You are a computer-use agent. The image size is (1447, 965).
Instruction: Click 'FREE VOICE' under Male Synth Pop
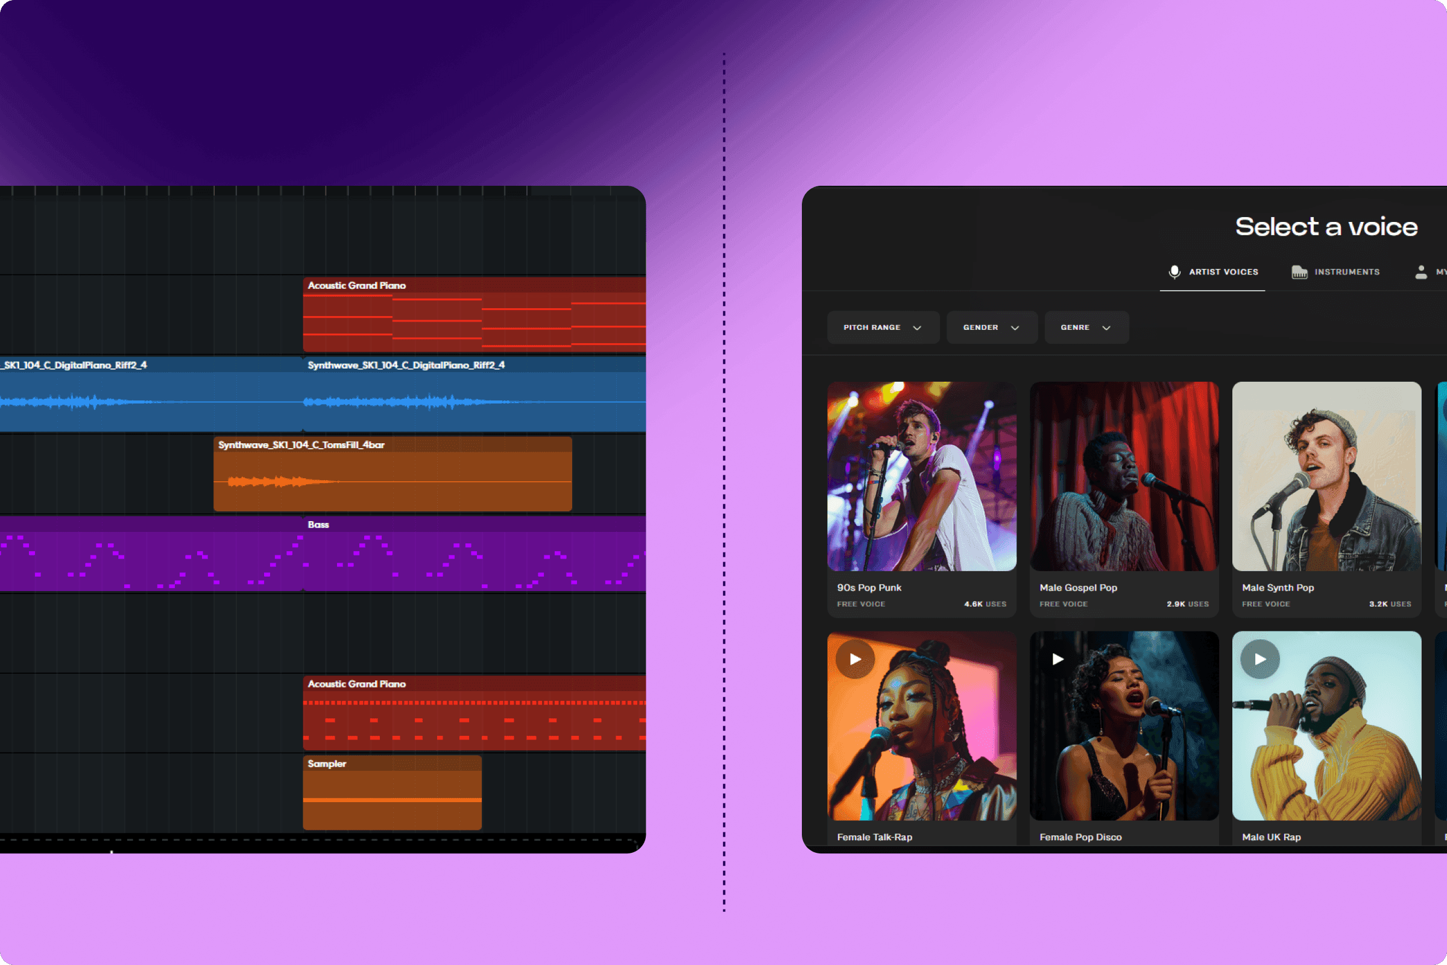pos(1266,604)
